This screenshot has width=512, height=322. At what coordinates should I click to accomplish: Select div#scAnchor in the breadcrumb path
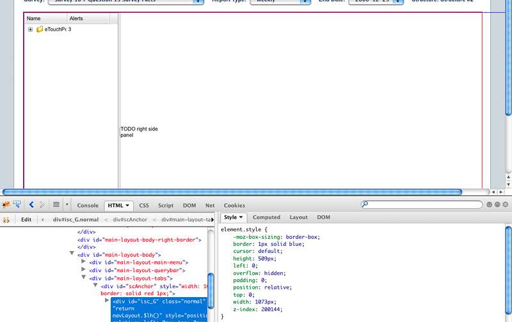coord(130,219)
